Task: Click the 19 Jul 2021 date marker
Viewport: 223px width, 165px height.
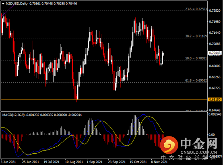Action: [52, 162]
